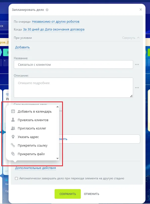Close the Запланировать дело dialog
Image resolution: width=150 pixels, height=204 pixels.
pos(141,10)
